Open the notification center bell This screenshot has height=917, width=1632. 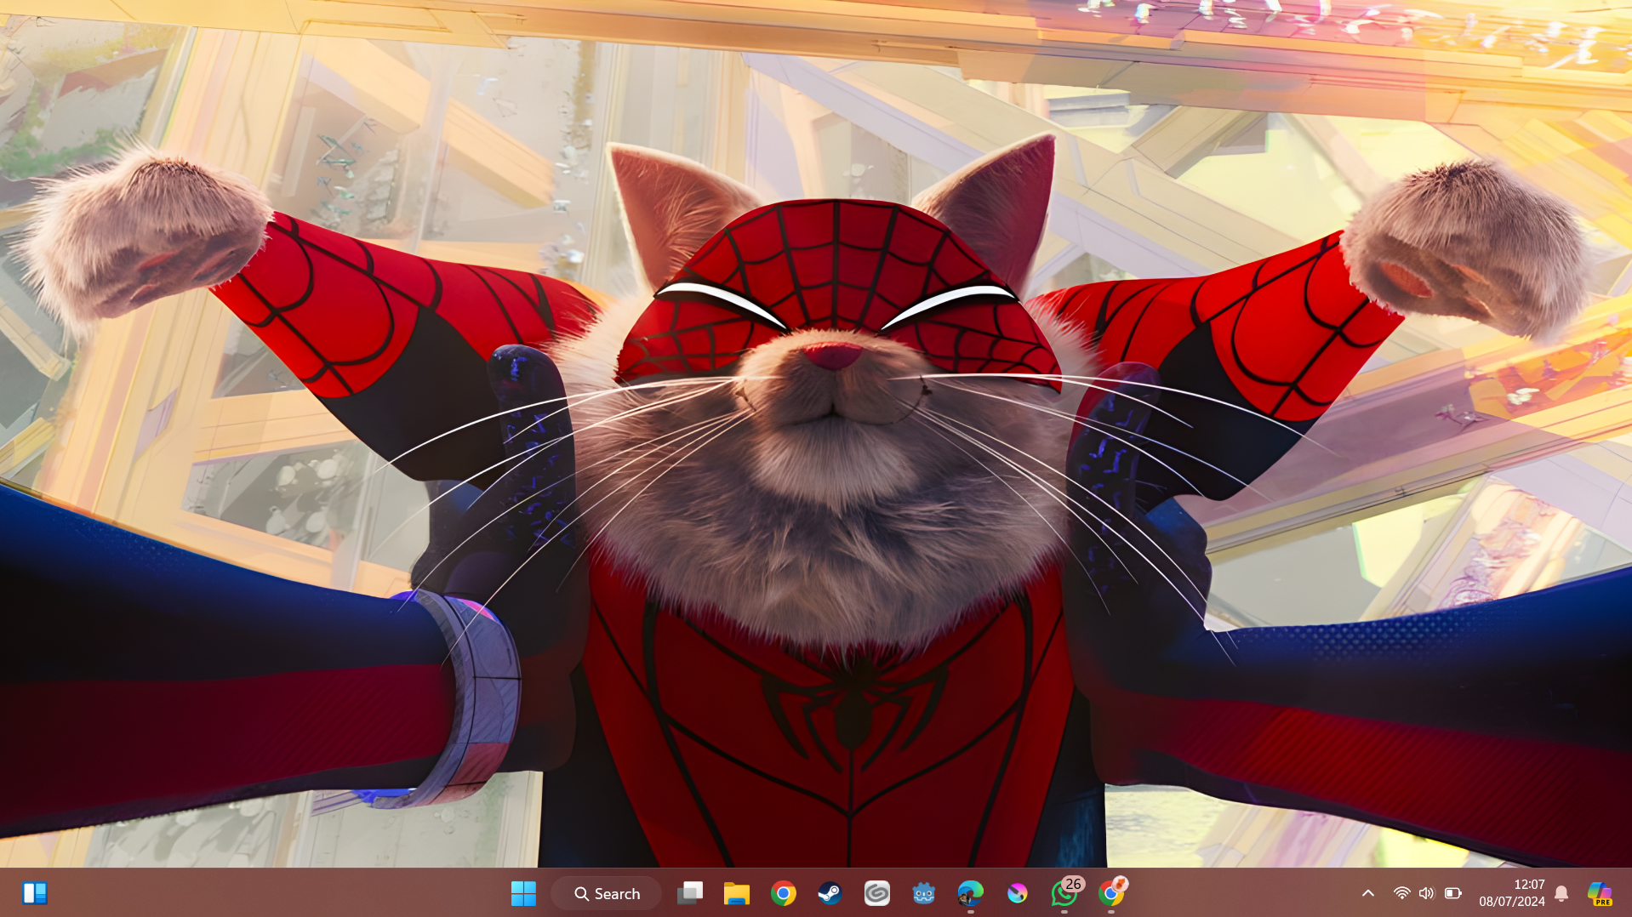(1561, 893)
